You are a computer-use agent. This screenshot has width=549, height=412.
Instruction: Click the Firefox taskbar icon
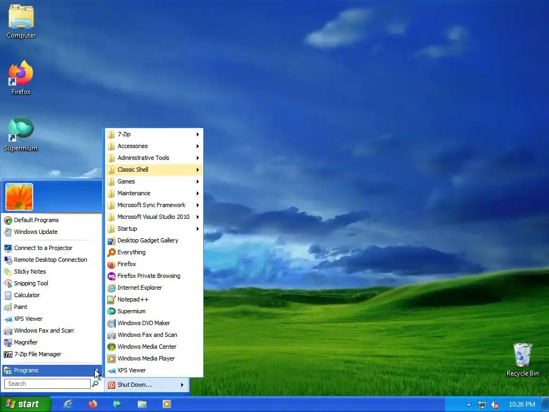93,404
